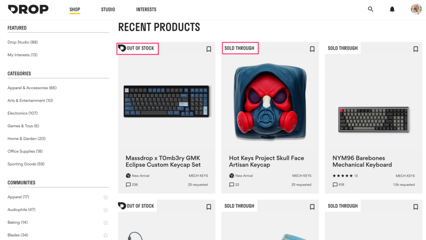This screenshot has height=240, width=426.
Task: Open comments on the GMK Eclipse set
Action: tap(128, 184)
